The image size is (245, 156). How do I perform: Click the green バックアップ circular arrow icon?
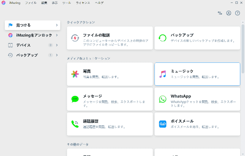[163, 38]
